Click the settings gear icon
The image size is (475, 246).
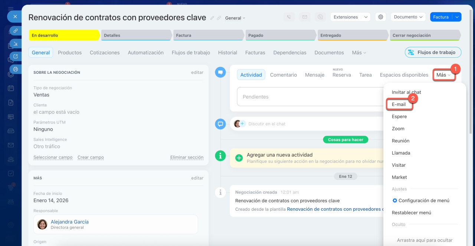click(380, 17)
